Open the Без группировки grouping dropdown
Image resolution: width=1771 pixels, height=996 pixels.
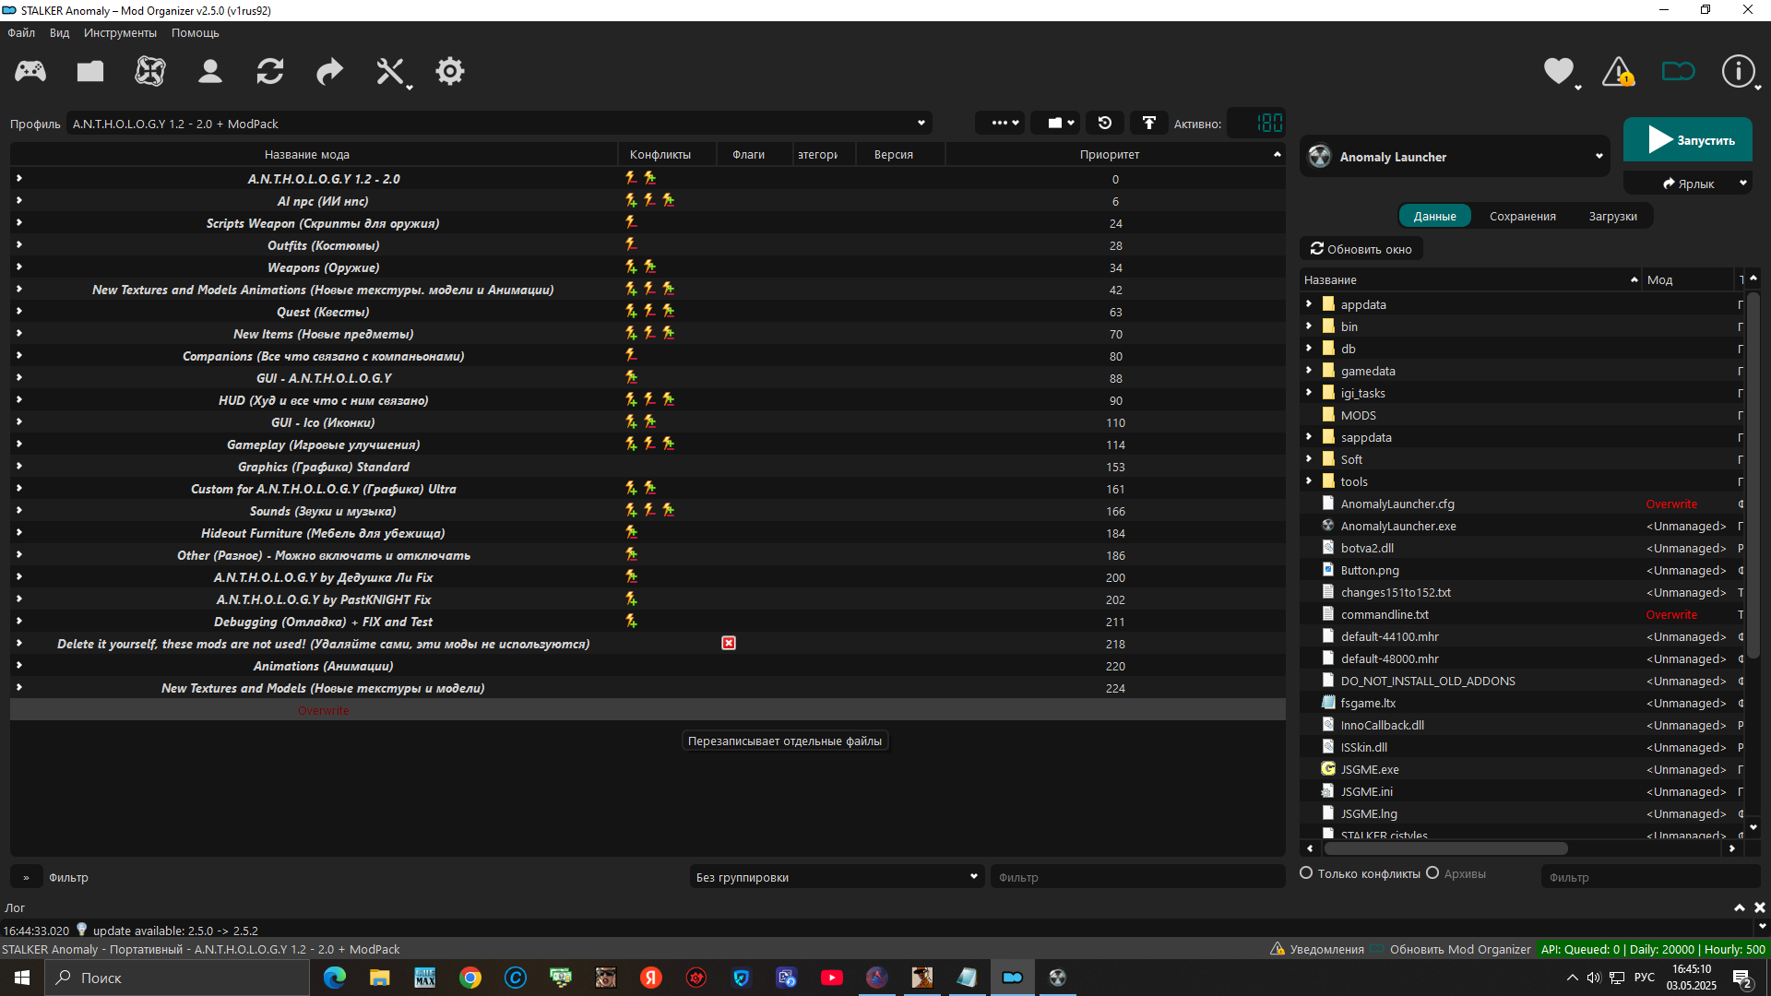[836, 877]
